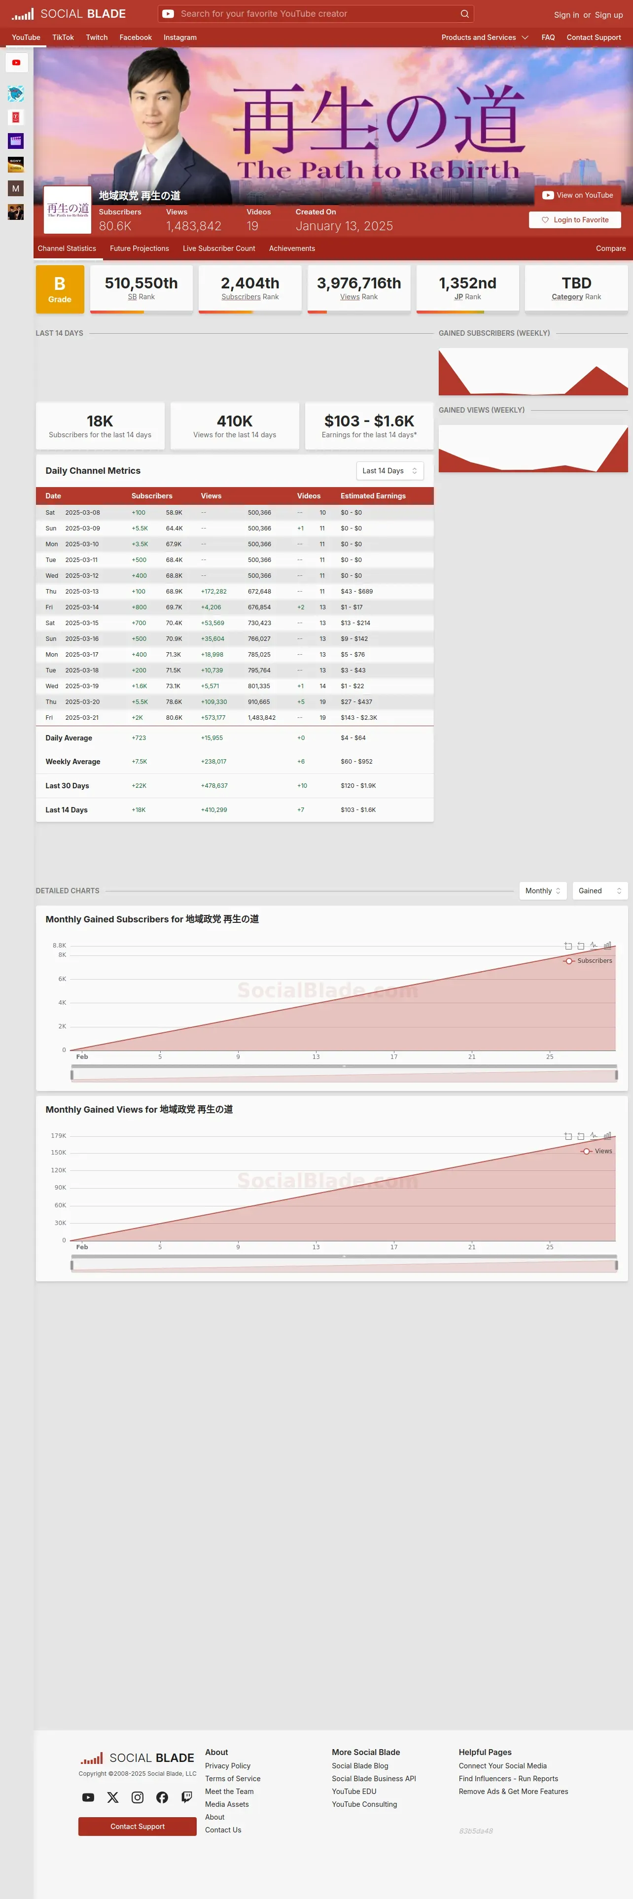Open two-people channel thumbnail in sidebar

click(x=15, y=211)
